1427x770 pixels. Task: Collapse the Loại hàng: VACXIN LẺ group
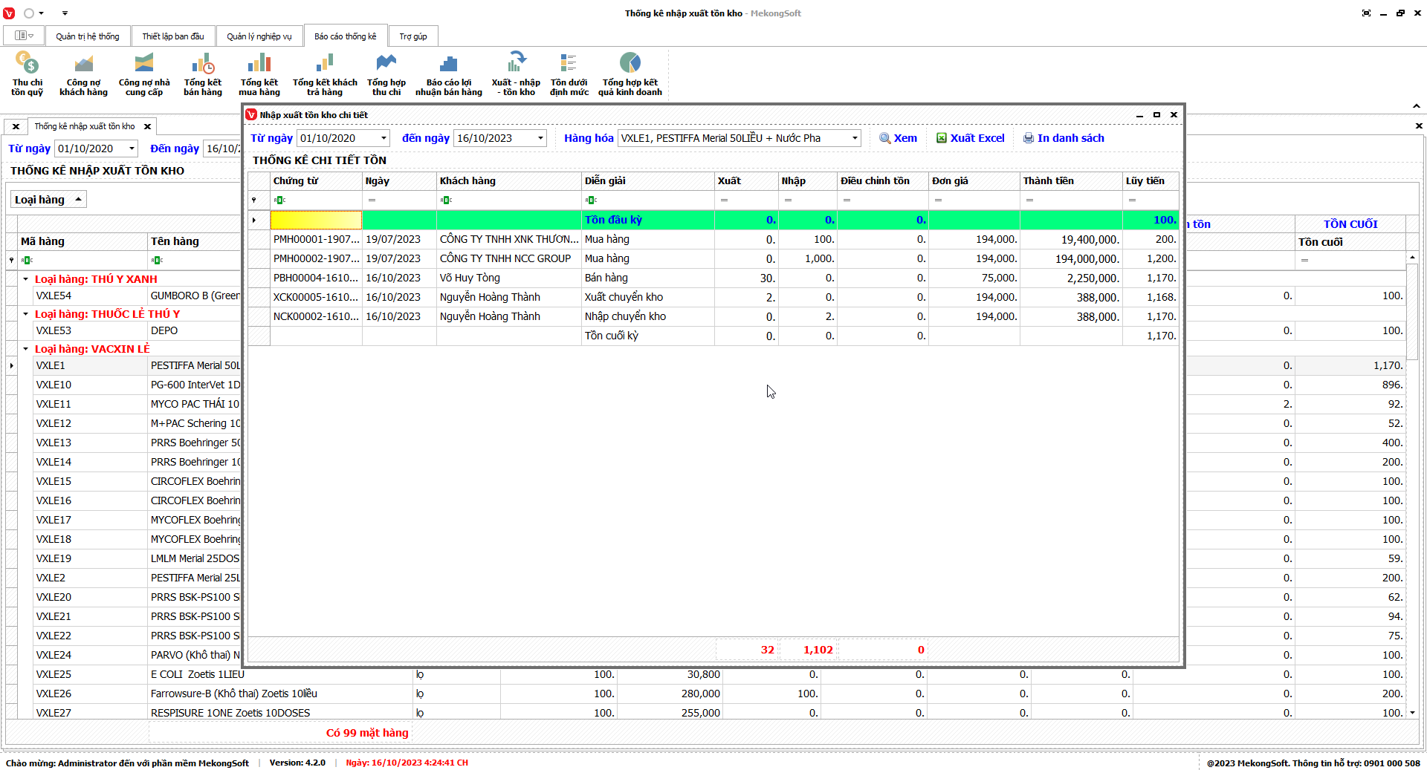coord(25,349)
